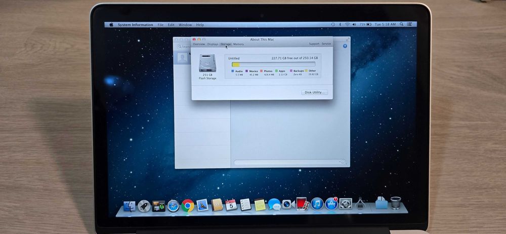Click the 227.71 GB free text
The image size is (506, 234).
click(294, 58)
